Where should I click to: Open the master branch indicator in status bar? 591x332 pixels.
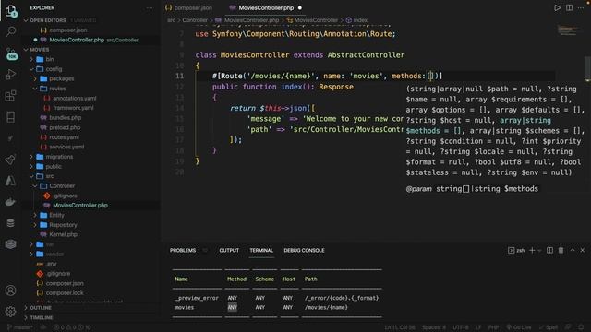pos(20,327)
